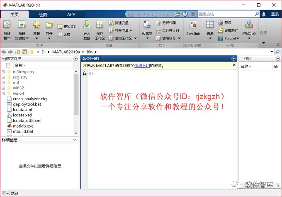The height and width of the screenshot is (197, 282).
Task: Select mbuild.bat file
Action: tap(23, 131)
